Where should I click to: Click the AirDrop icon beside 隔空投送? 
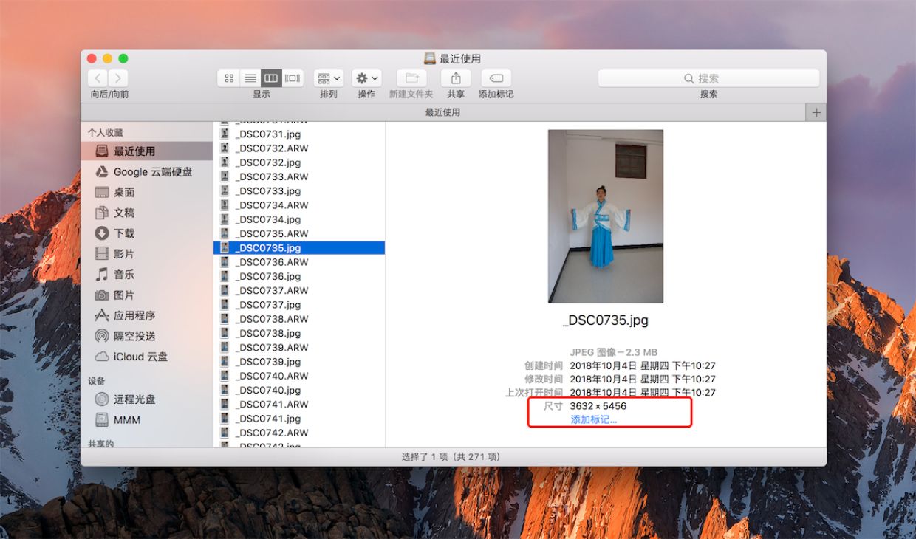click(x=102, y=336)
